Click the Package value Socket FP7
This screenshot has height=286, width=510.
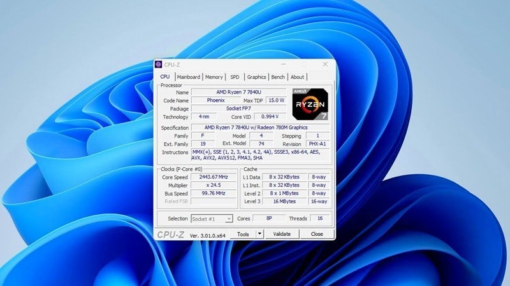click(238, 109)
